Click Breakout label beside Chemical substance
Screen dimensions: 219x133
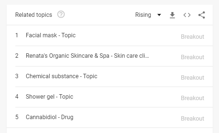tap(192, 78)
